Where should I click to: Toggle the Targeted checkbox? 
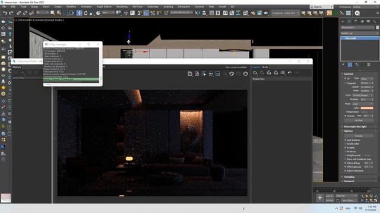(x=345, y=83)
